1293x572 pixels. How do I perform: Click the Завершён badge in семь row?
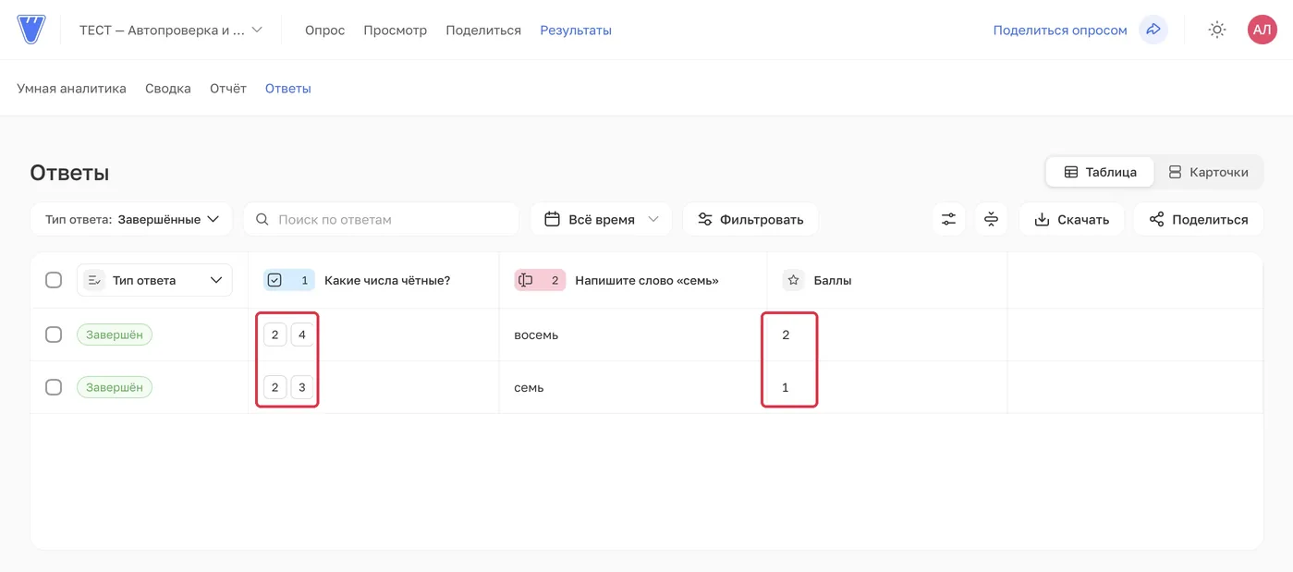coord(115,387)
